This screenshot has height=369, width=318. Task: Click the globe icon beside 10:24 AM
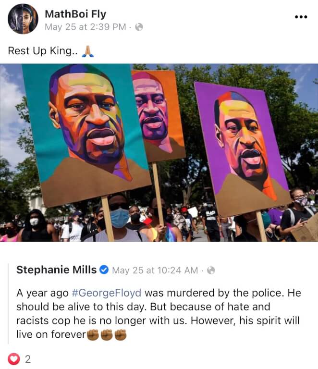[x=211, y=270]
